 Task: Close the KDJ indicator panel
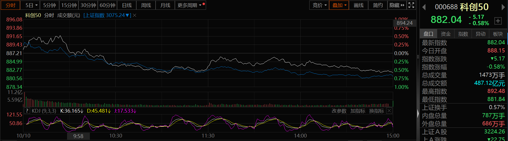click(389, 111)
